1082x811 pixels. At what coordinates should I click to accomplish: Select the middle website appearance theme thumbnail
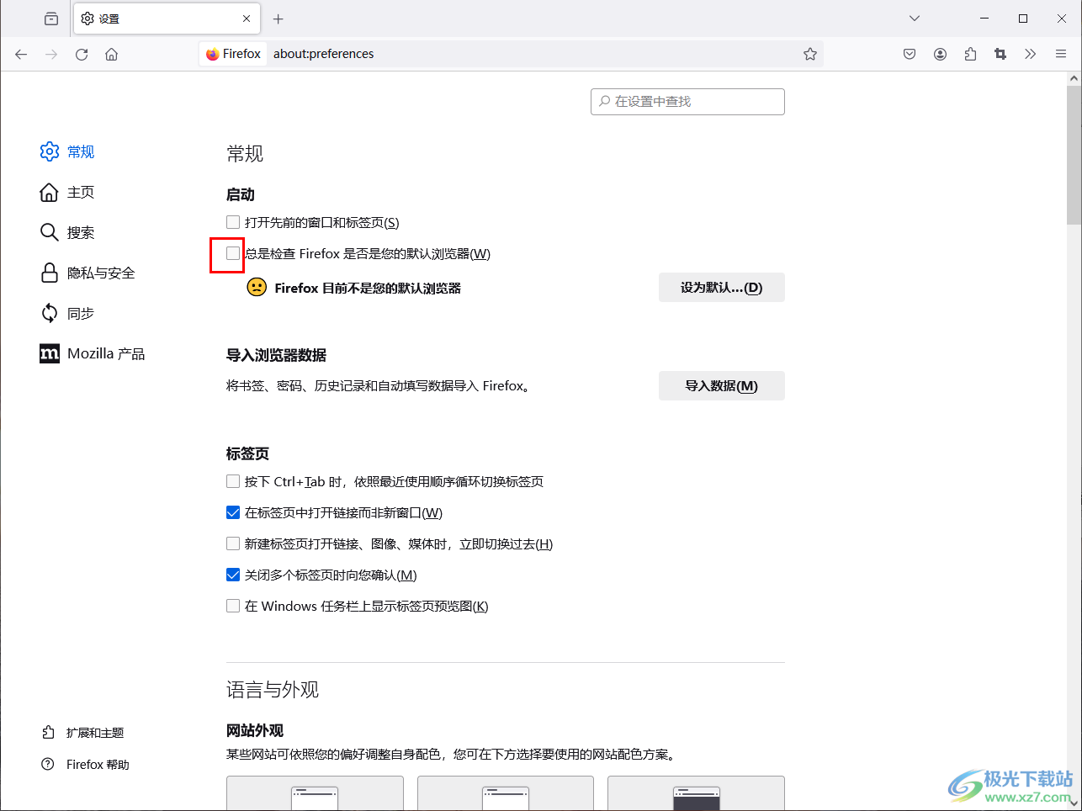(x=506, y=793)
